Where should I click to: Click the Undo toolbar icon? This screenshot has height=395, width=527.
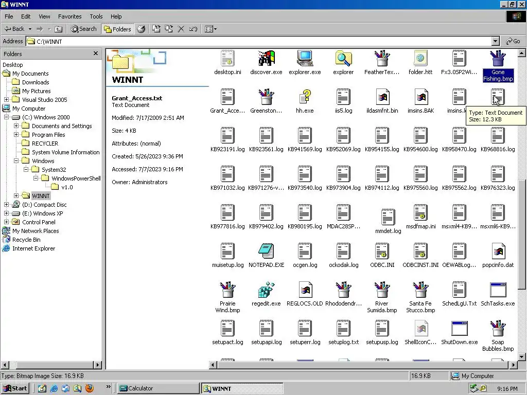point(193,29)
